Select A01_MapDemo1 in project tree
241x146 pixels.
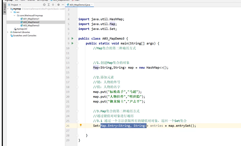tap(31, 19)
